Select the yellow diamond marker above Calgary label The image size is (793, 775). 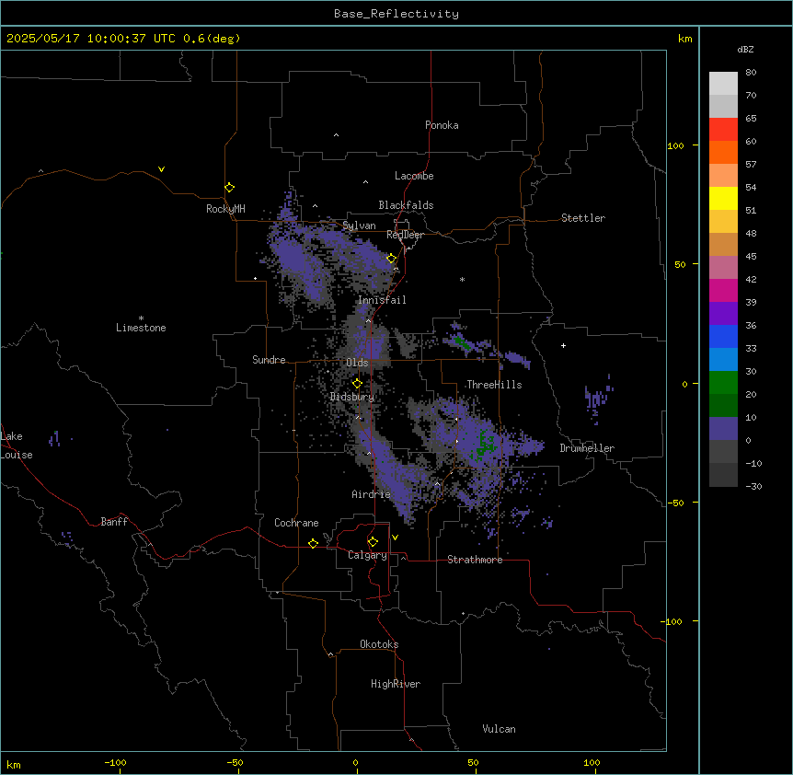pyautogui.click(x=373, y=542)
